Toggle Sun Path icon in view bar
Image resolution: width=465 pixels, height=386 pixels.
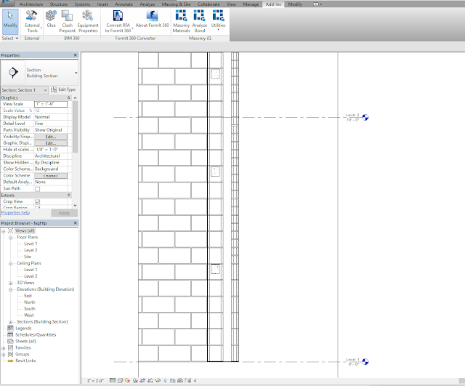(128, 380)
